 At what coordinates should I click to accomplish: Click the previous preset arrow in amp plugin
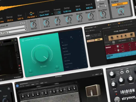point(21,86)
